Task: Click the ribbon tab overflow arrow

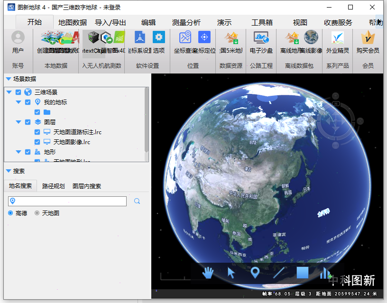Action: tap(379, 22)
